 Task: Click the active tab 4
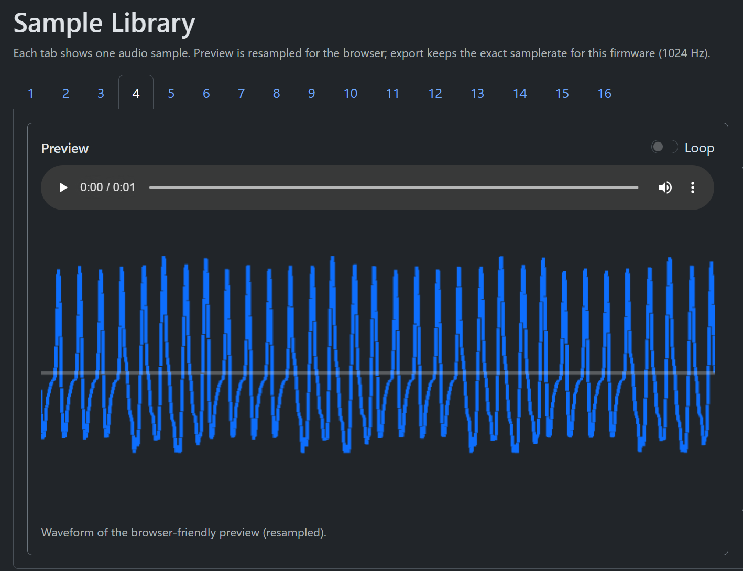pyautogui.click(x=136, y=93)
